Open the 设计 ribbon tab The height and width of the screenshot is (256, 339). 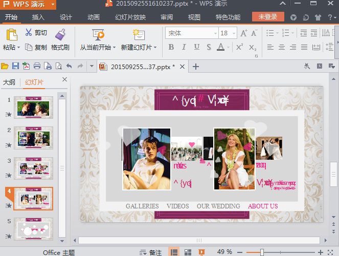click(x=66, y=17)
